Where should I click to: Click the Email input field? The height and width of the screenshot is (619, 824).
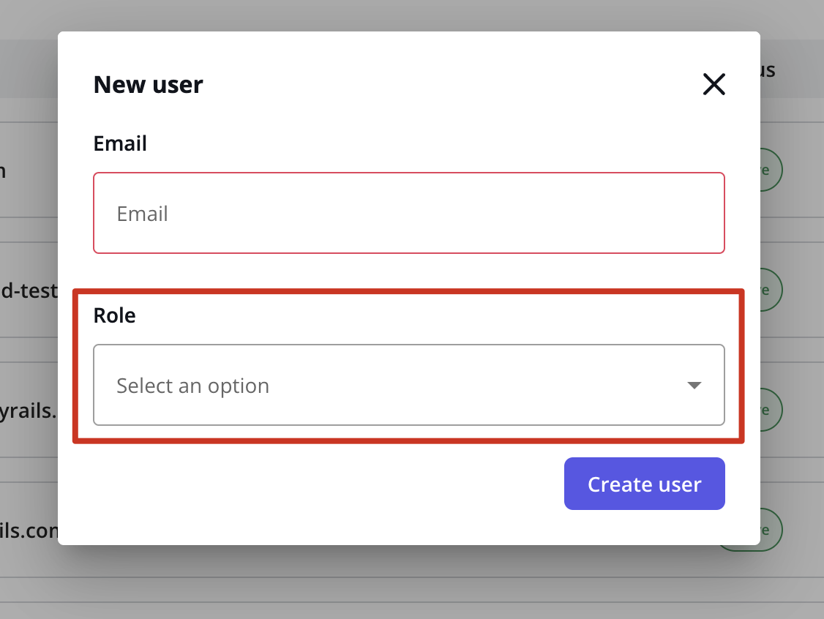(x=409, y=213)
